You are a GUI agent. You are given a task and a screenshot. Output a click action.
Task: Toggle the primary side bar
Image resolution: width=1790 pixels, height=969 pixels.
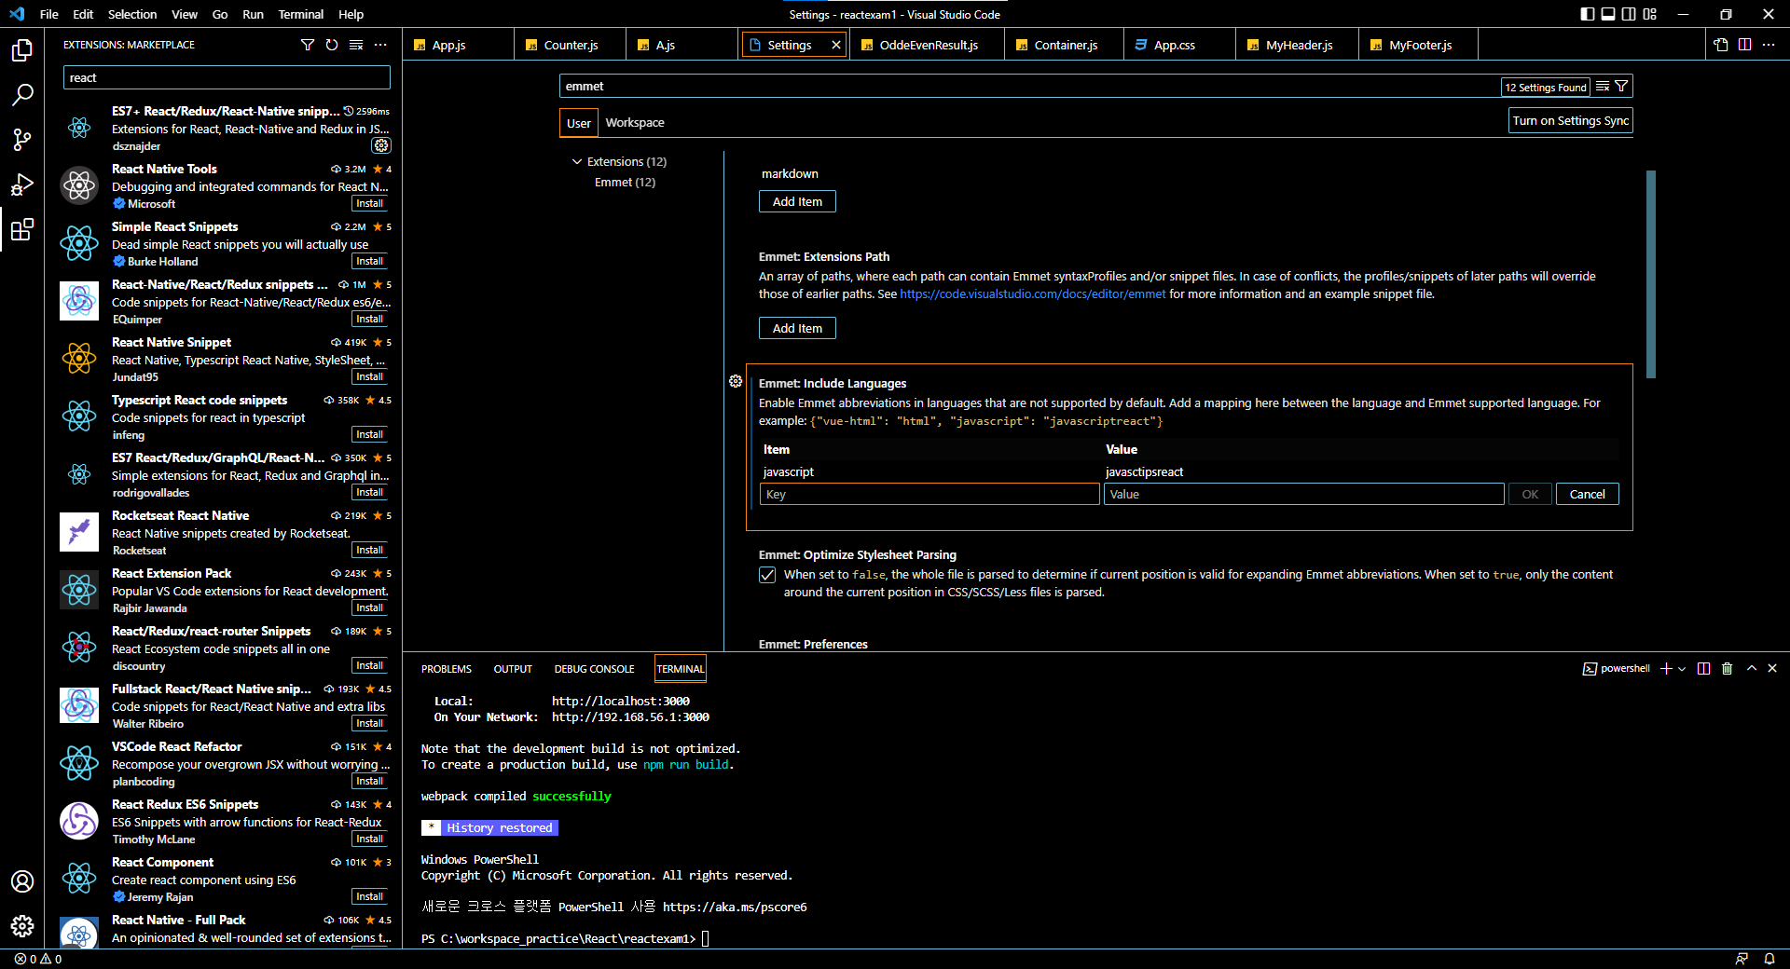point(1588,14)
